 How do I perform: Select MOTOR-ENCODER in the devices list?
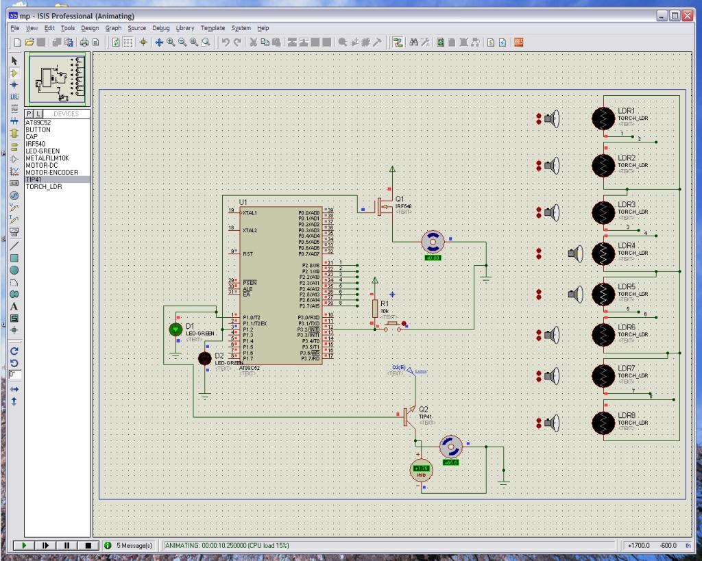51,173
